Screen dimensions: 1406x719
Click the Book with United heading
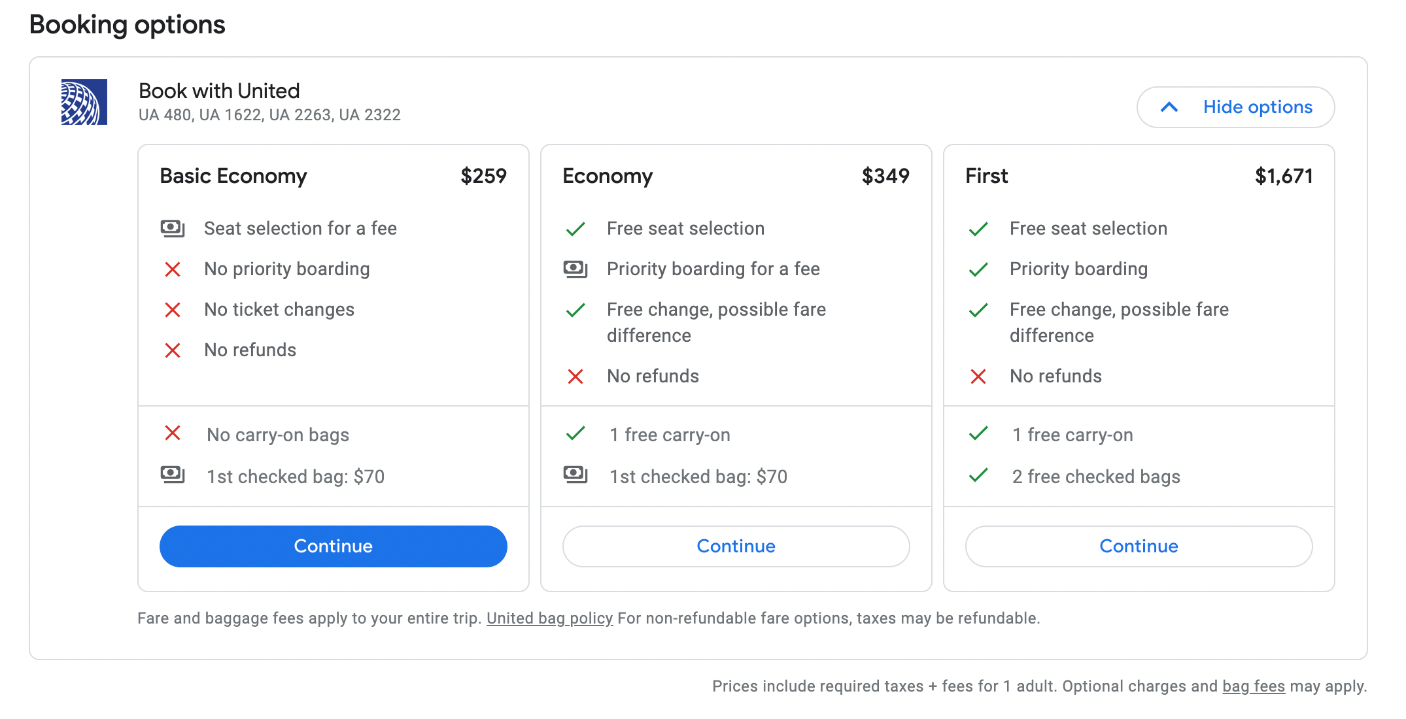[x=219, y=91]
